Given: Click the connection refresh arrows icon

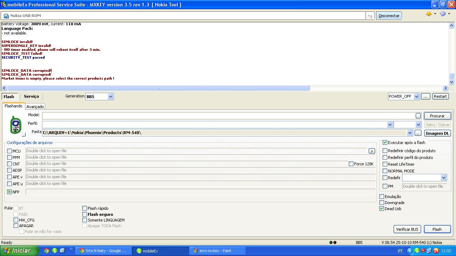Looking at the screenshot, I should (x=370, y=16).
